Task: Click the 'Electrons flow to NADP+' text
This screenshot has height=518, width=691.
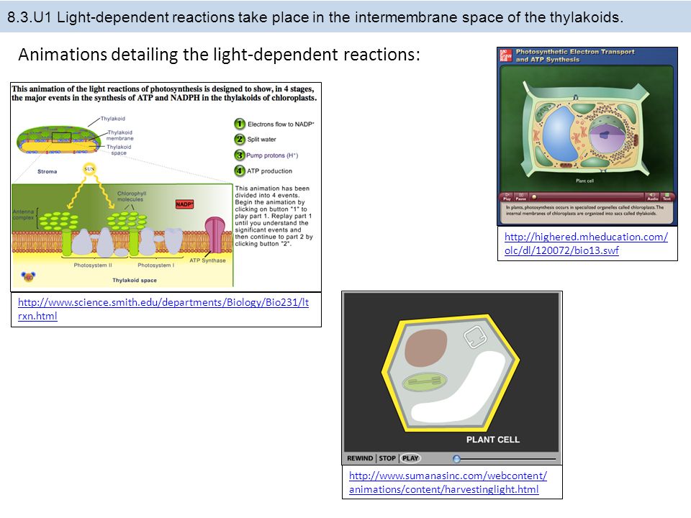Action: (x=281, y=124)
